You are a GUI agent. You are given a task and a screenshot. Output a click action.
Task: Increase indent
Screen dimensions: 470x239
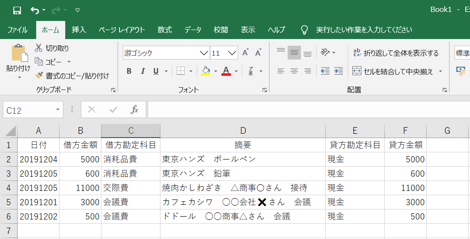point(339,71)
